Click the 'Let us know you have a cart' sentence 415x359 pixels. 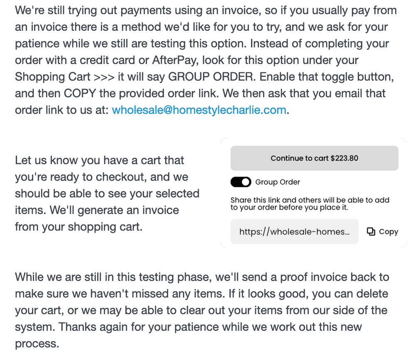pyautogui.click(x=100, y=160)
